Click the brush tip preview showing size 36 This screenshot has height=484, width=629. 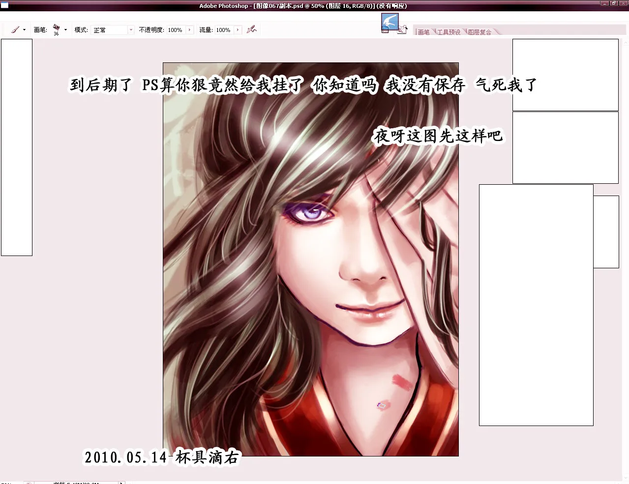[56, 29]
